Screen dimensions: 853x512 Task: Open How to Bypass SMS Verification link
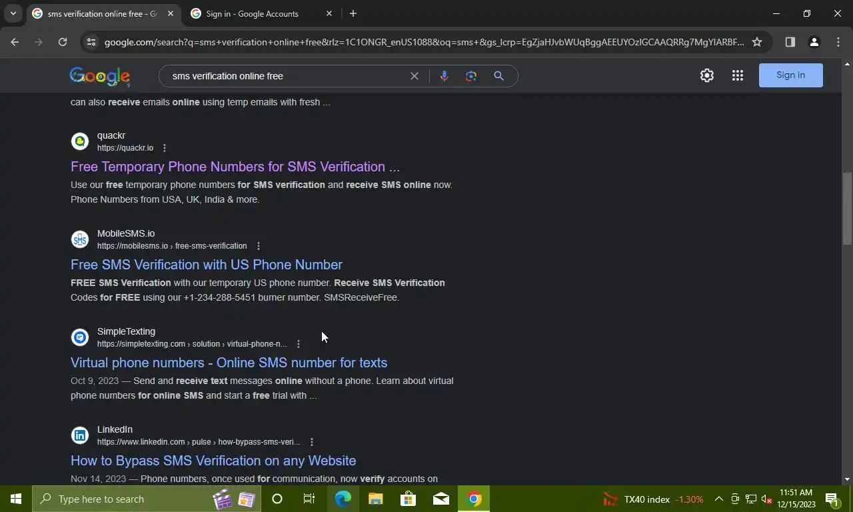point(213,461)
